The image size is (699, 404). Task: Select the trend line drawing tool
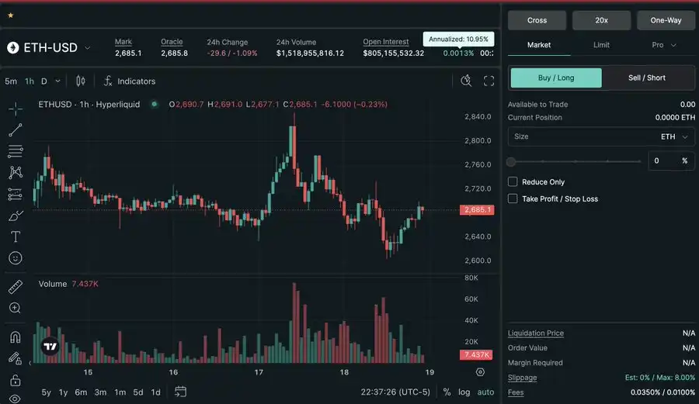16,130
